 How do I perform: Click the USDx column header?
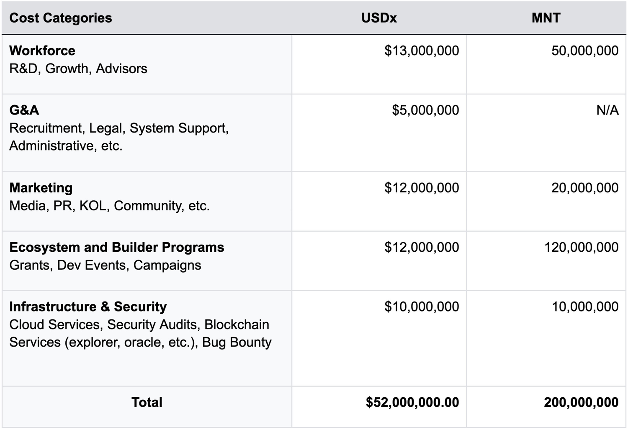click(x=379, y=18)
